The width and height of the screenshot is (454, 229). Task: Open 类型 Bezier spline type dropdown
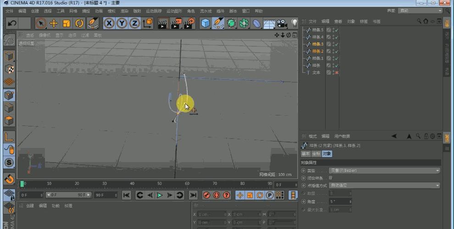coord(384,170)
